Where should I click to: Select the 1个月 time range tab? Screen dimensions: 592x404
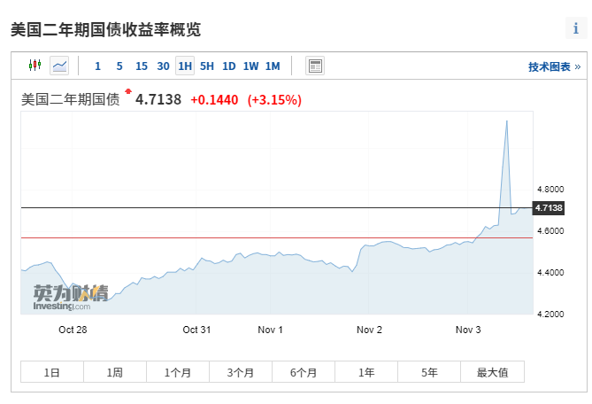178,372
